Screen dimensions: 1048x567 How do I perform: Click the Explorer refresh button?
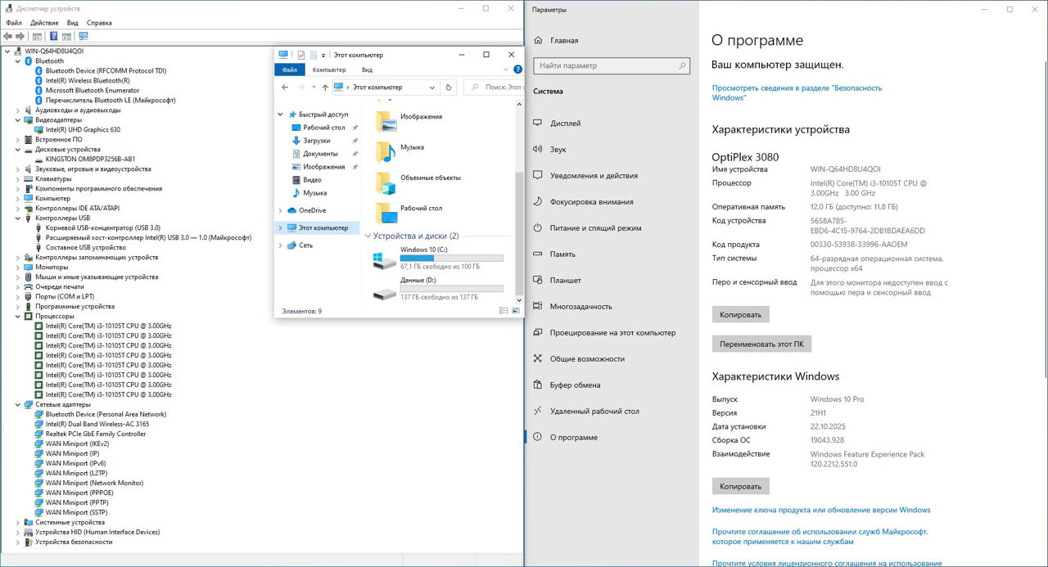click(x=448, y=87)
